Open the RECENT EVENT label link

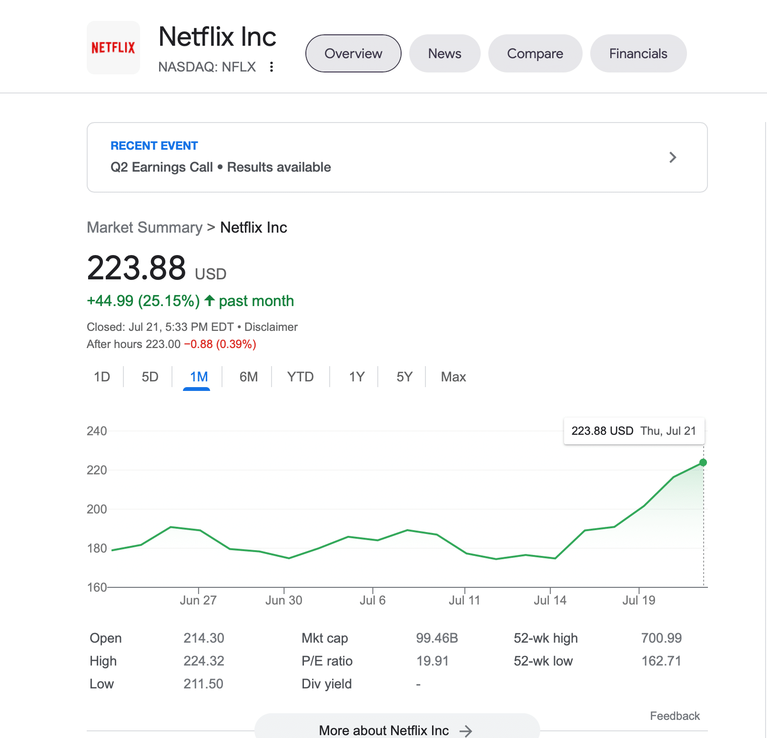[x=154, y=146]
